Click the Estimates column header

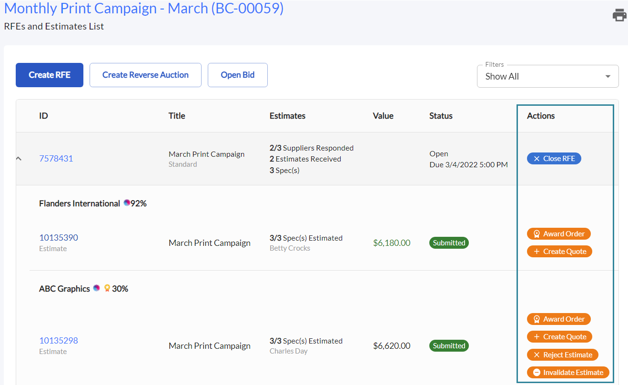point(287,116)
